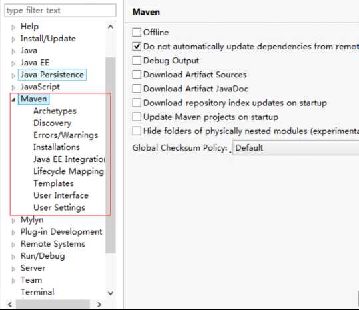Open Errors/Warnings Maven settings

pyautogui.click(x=66, y=135)
